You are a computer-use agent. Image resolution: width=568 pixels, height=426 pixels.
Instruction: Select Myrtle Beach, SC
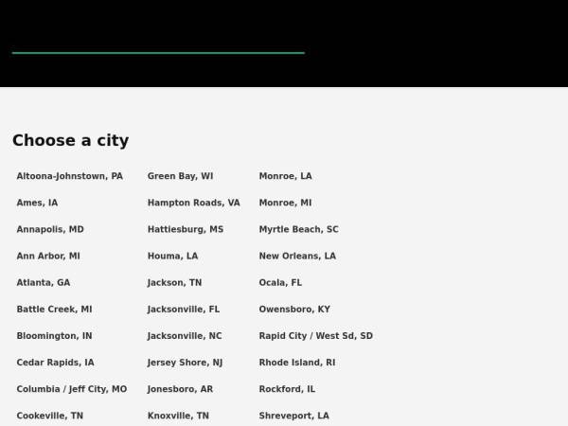[x=298, y=230]
